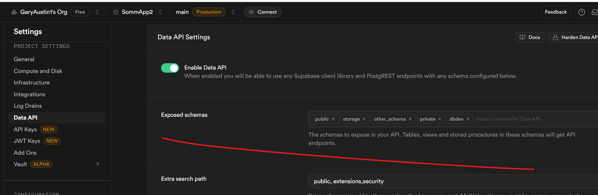Viewport: 598px width, 195px height.
Task: Click the organization icon beside GaryAustin1's Org
Action: [14, 12]
